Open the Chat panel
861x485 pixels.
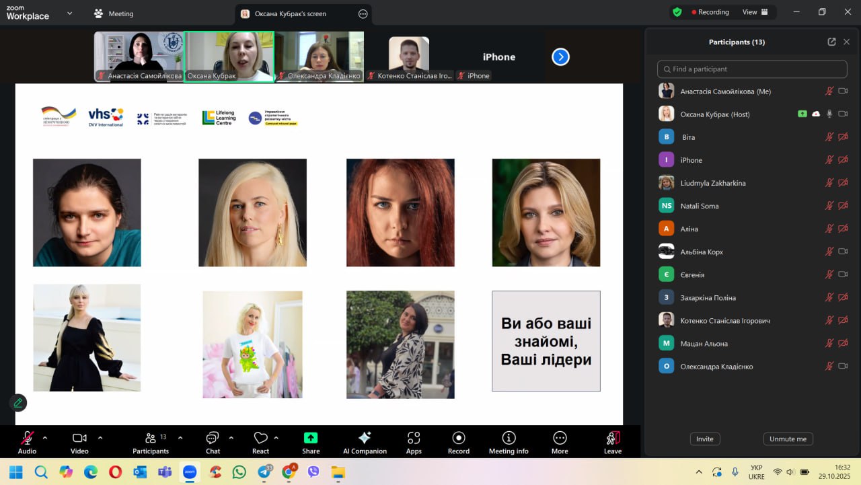(x=213, y=442)
